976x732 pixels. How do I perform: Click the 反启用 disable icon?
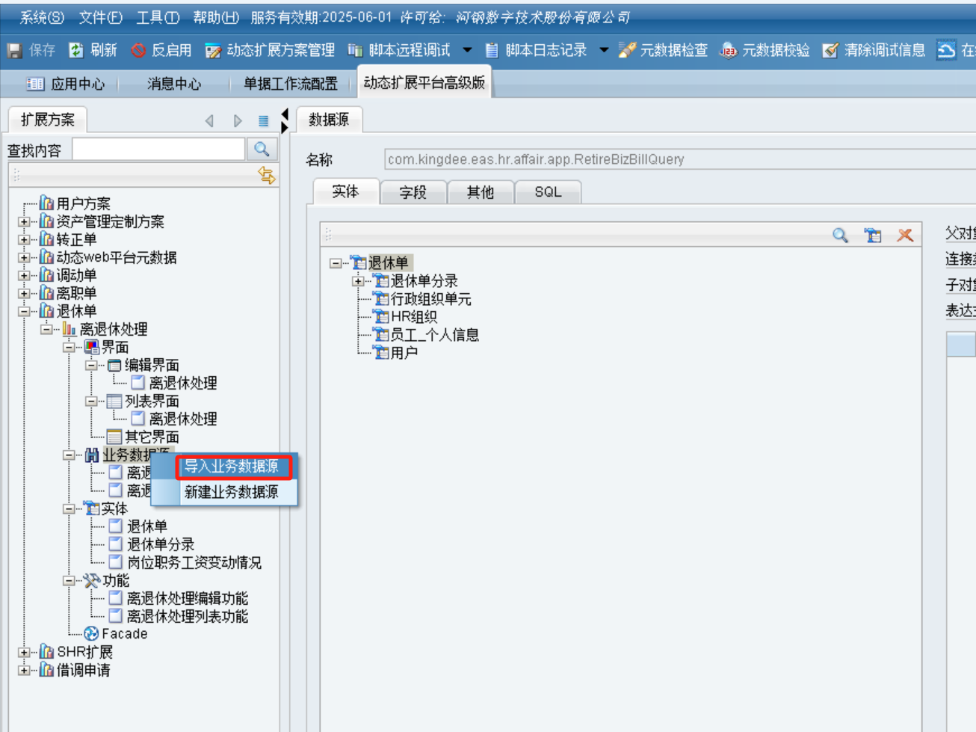tap(138, 50)
